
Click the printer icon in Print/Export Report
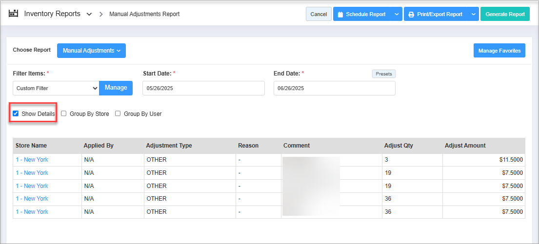point(411,15)
